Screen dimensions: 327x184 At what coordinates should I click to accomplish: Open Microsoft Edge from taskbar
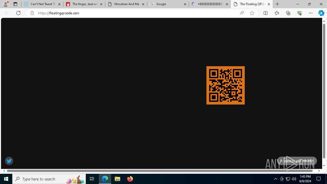tap(105, 179)
